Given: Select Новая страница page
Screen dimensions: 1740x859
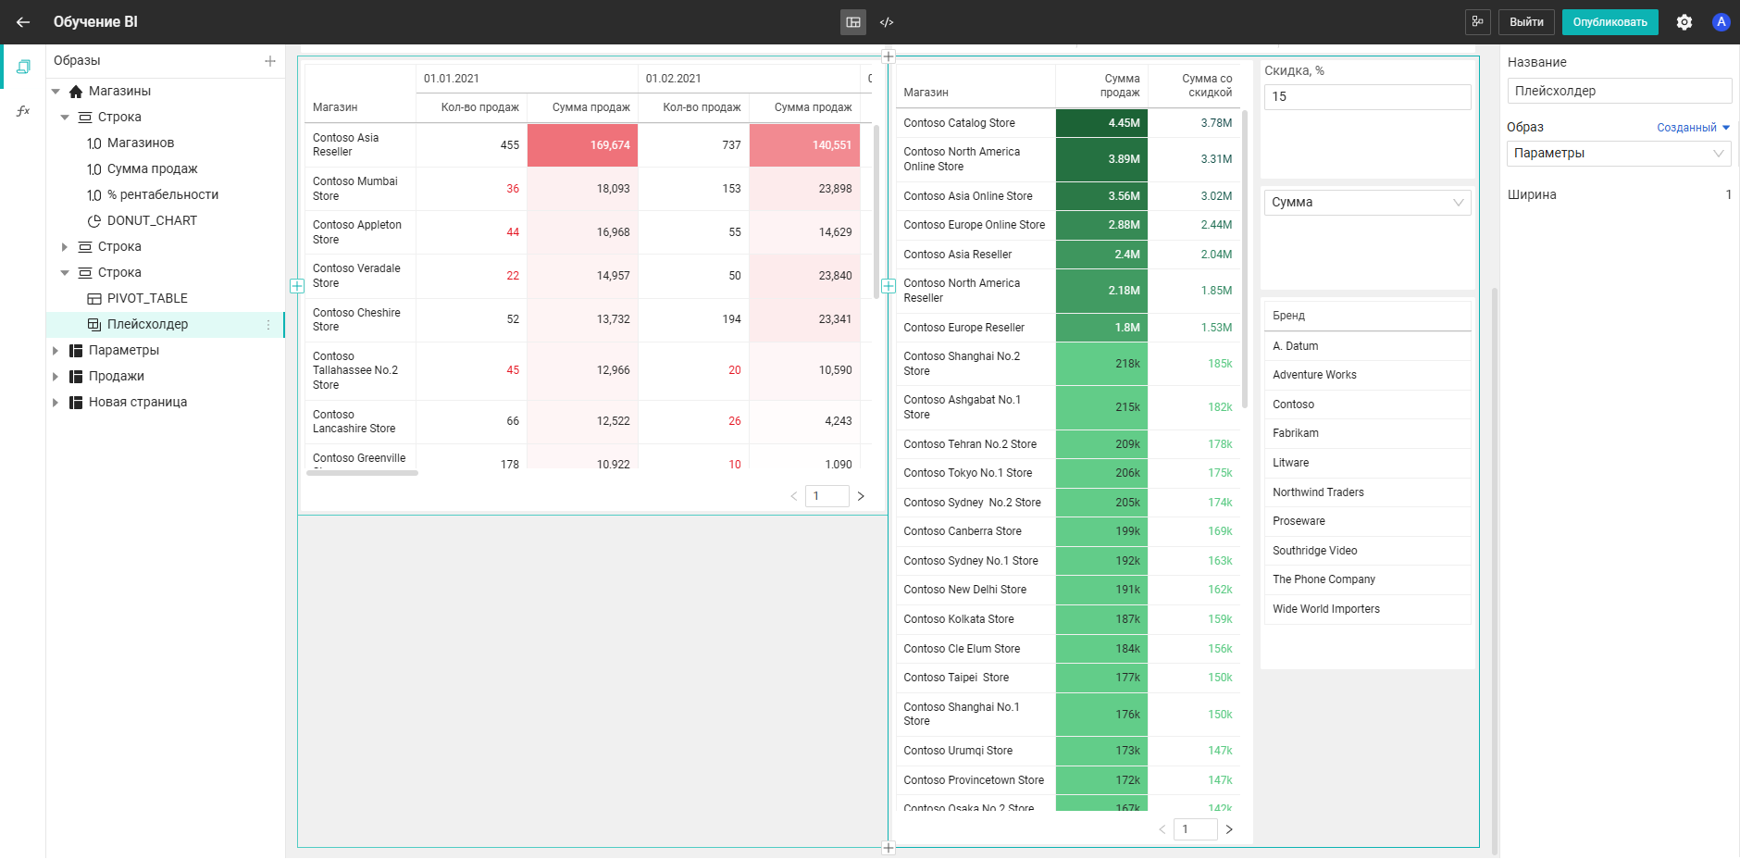Looking at the screenshot, I should [138, 403].
